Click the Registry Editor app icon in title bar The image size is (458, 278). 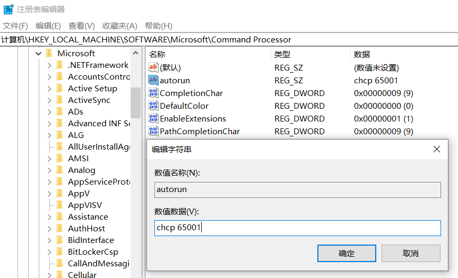click(8, 9)
